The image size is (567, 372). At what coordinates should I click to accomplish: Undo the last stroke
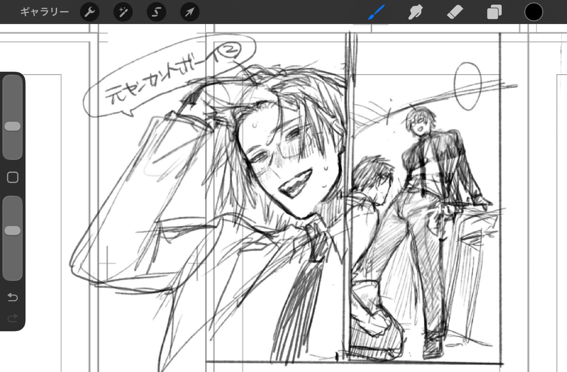[13, 297]
